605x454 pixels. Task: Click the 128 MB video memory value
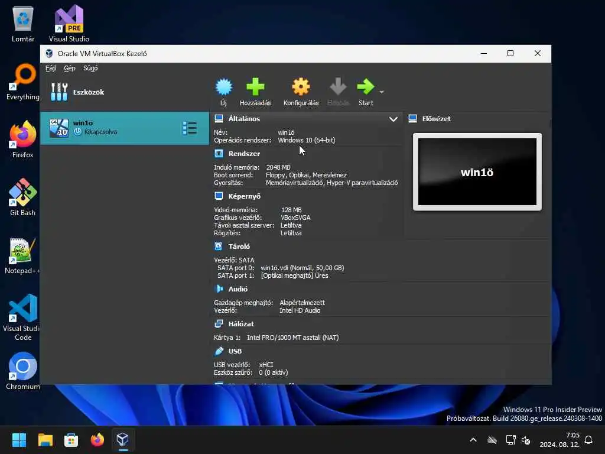(x=291, y=210)
